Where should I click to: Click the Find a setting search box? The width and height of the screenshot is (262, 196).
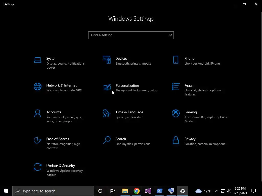(131, 35)
